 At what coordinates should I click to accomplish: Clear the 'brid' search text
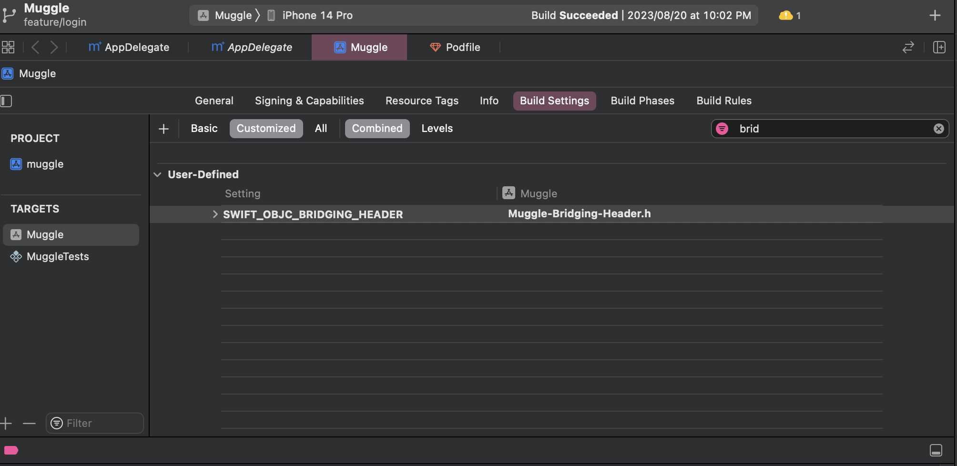pos(938,129)
